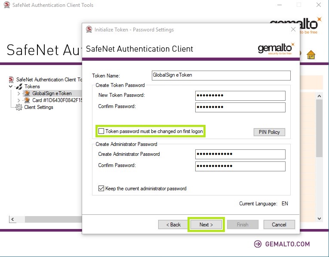Collapse the Tokens tree node
Image resolution: width=329 pixels, height=257 pixels.
10,86
